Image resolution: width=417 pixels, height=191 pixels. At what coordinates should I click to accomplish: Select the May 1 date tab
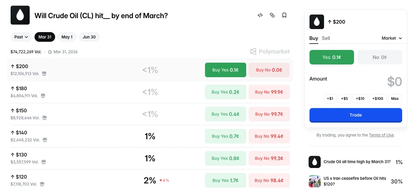67,37
